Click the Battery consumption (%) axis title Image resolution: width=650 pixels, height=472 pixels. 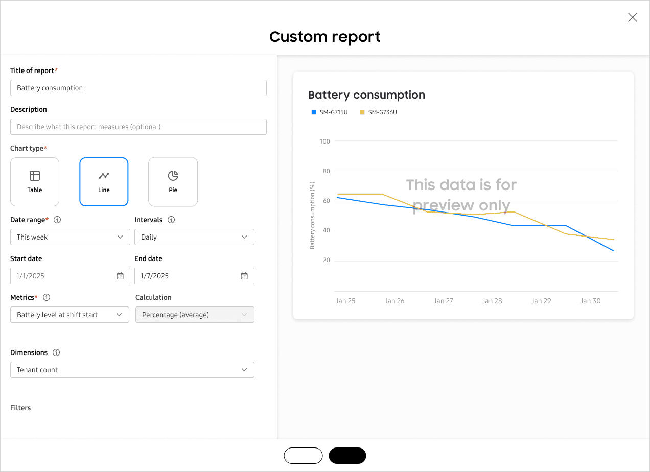[312, 215]
